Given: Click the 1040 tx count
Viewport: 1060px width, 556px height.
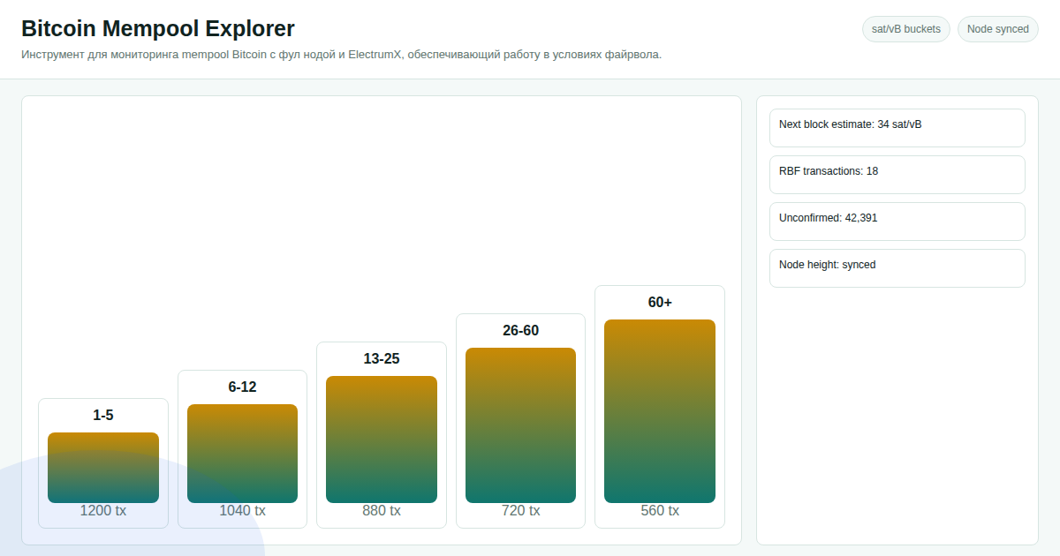Looking at the screenshot, I should 242,511.
